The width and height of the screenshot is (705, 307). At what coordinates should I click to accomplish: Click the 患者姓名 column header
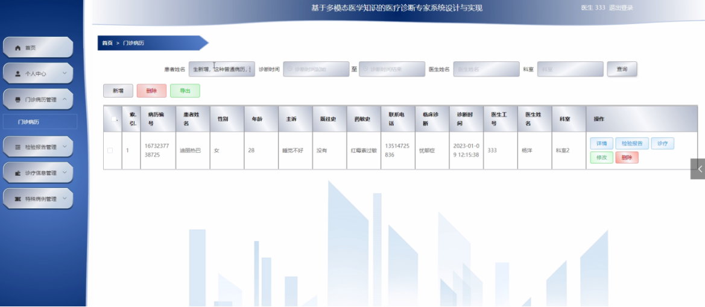click(193, 119)
